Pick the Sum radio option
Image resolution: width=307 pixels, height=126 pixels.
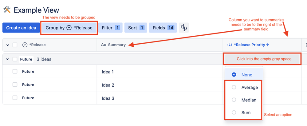234,112
